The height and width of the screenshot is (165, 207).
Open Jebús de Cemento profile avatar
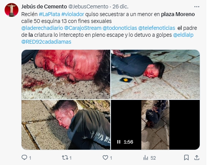tap(12, 10)
